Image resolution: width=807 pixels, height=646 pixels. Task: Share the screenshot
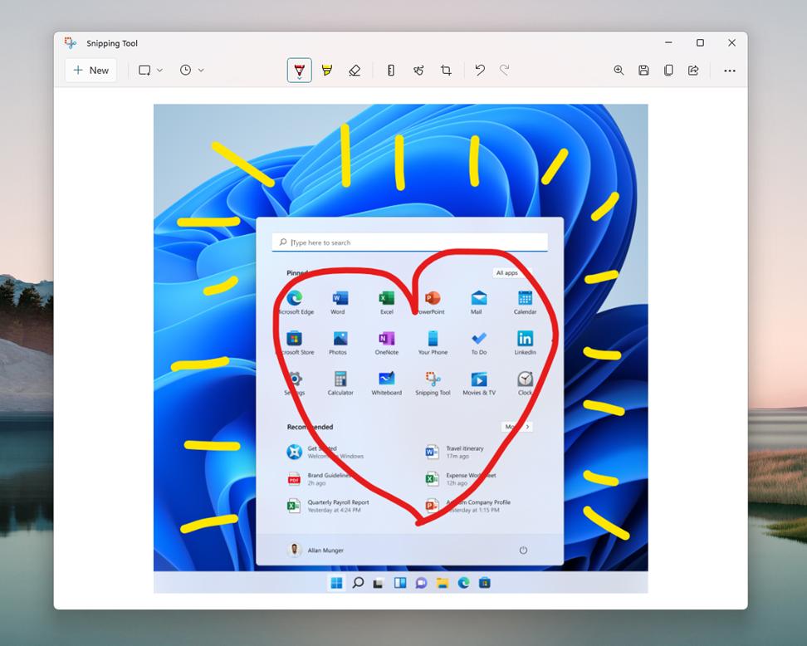[x=693, y=70]
